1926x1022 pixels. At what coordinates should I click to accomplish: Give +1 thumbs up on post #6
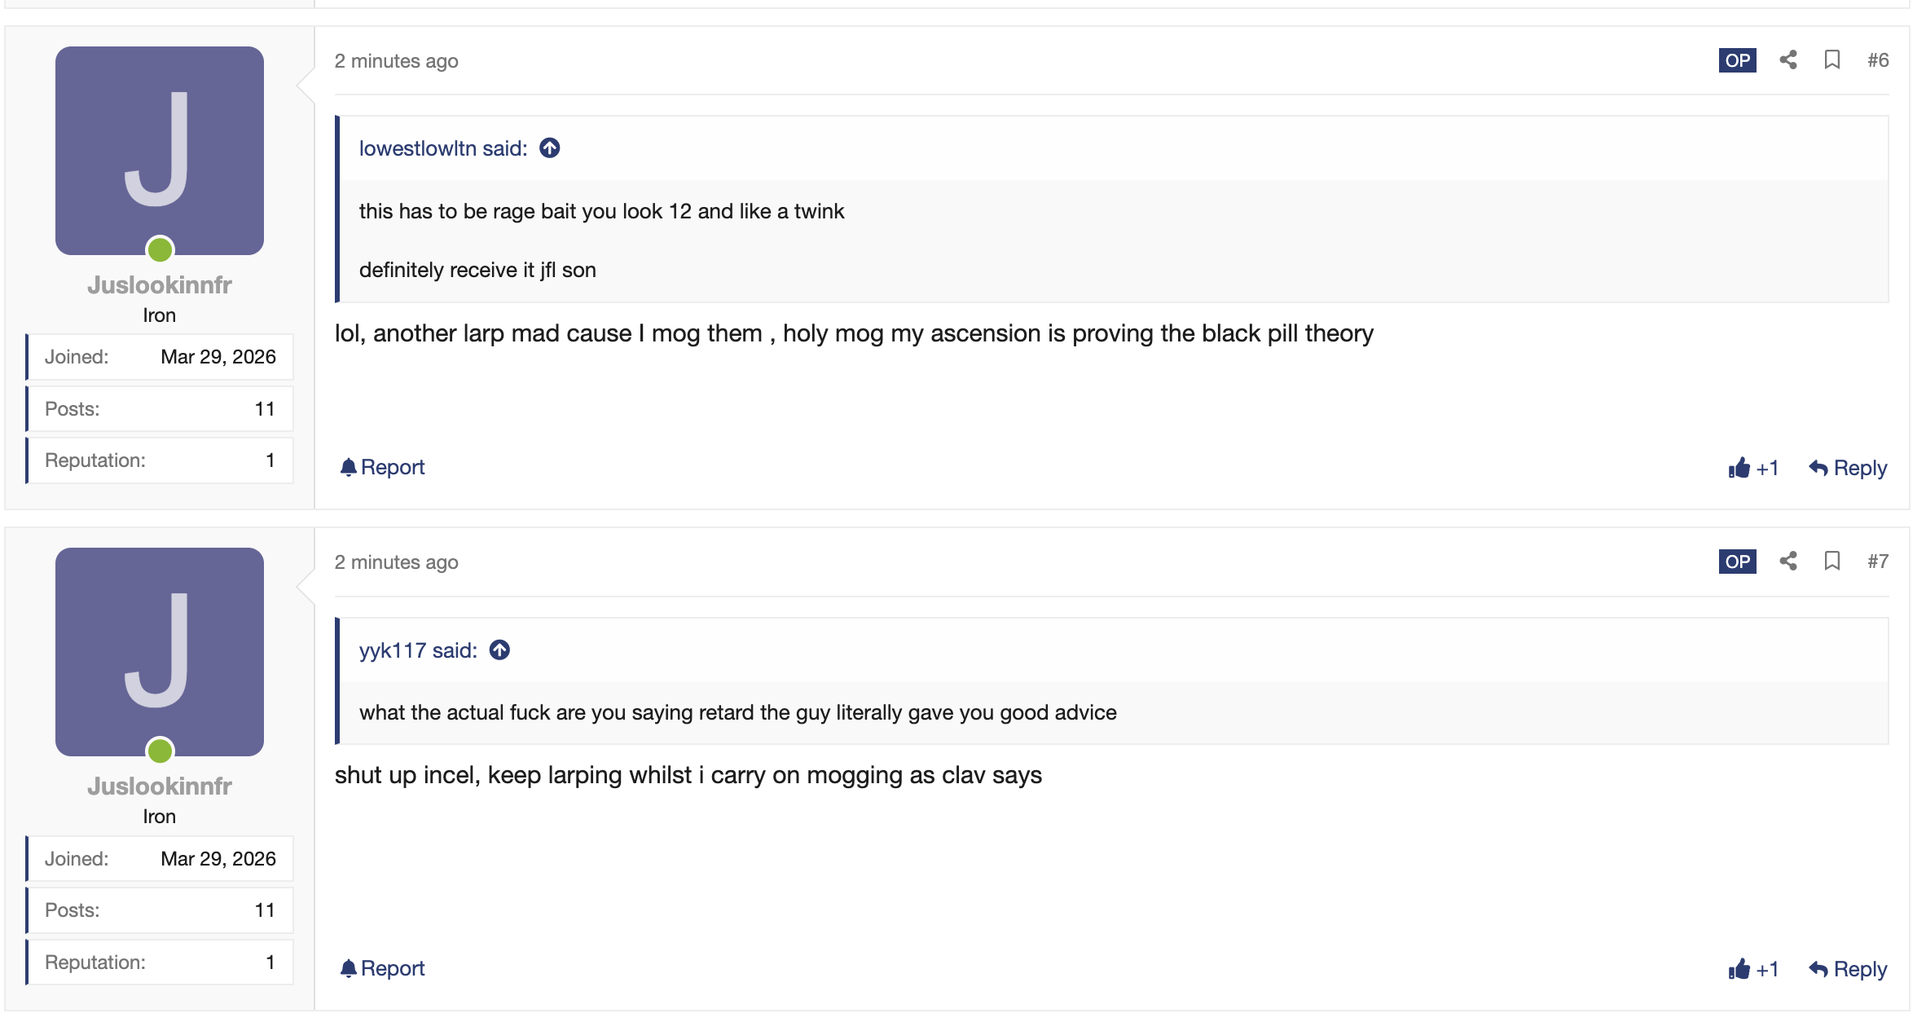pyautogui.click(x=1753, y=468)
